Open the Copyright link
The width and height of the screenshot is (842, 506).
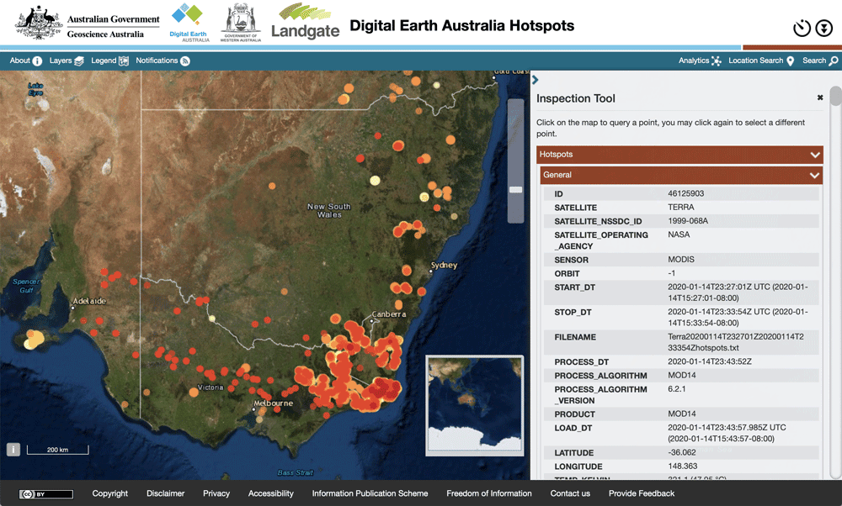tap(110, 493)
